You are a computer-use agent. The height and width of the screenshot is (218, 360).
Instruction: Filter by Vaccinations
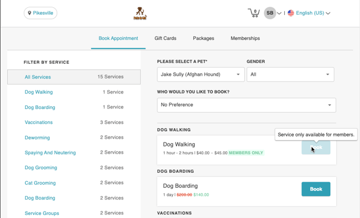(x=39, y=122)
